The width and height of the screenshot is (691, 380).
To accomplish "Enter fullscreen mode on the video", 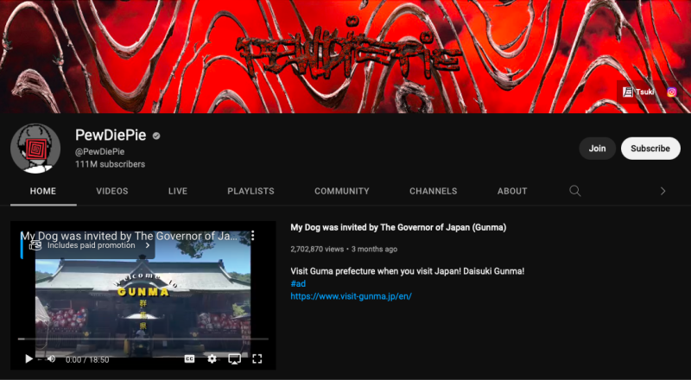I will point(257,358).
